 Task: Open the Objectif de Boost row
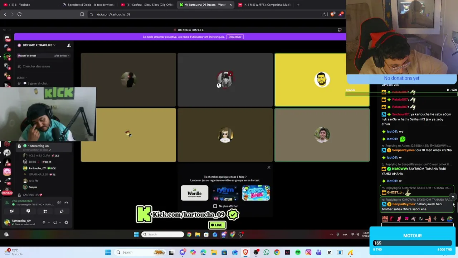43,56
